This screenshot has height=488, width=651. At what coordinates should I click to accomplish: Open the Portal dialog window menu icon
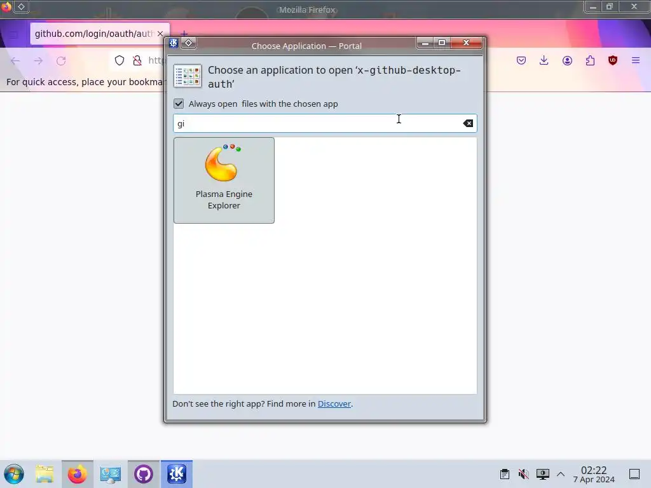[x=174, y=43]
